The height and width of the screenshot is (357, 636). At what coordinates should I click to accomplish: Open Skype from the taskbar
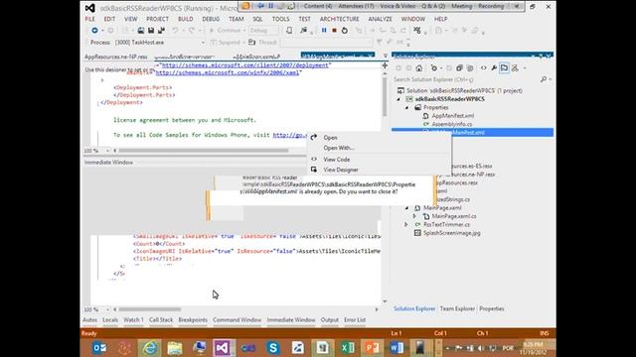click(x=273, y=348)
